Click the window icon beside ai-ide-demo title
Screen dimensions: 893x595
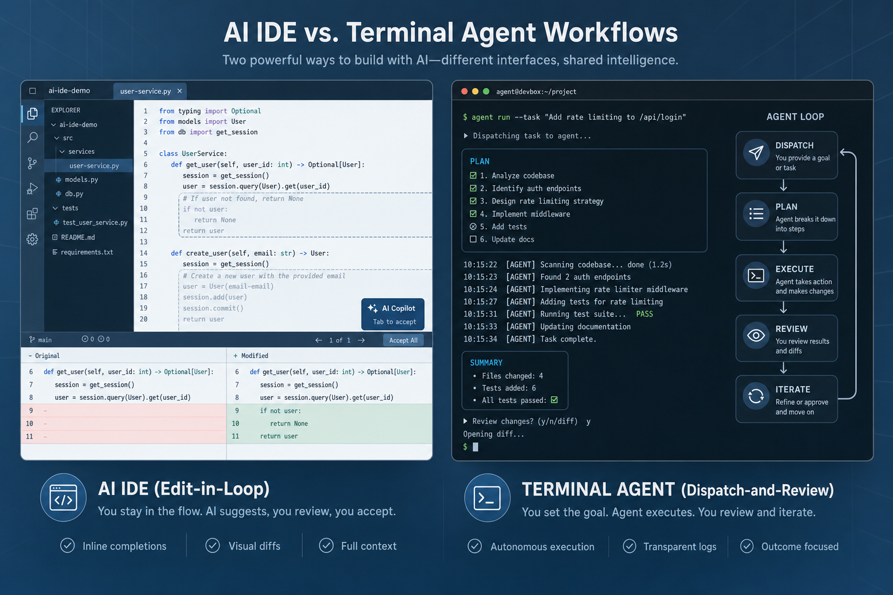[33, 91]
